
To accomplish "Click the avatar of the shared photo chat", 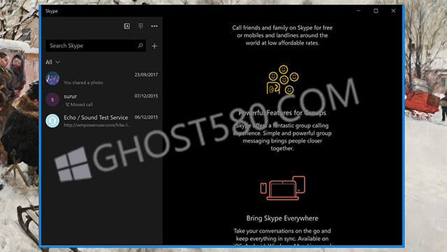I will [52, 78].
